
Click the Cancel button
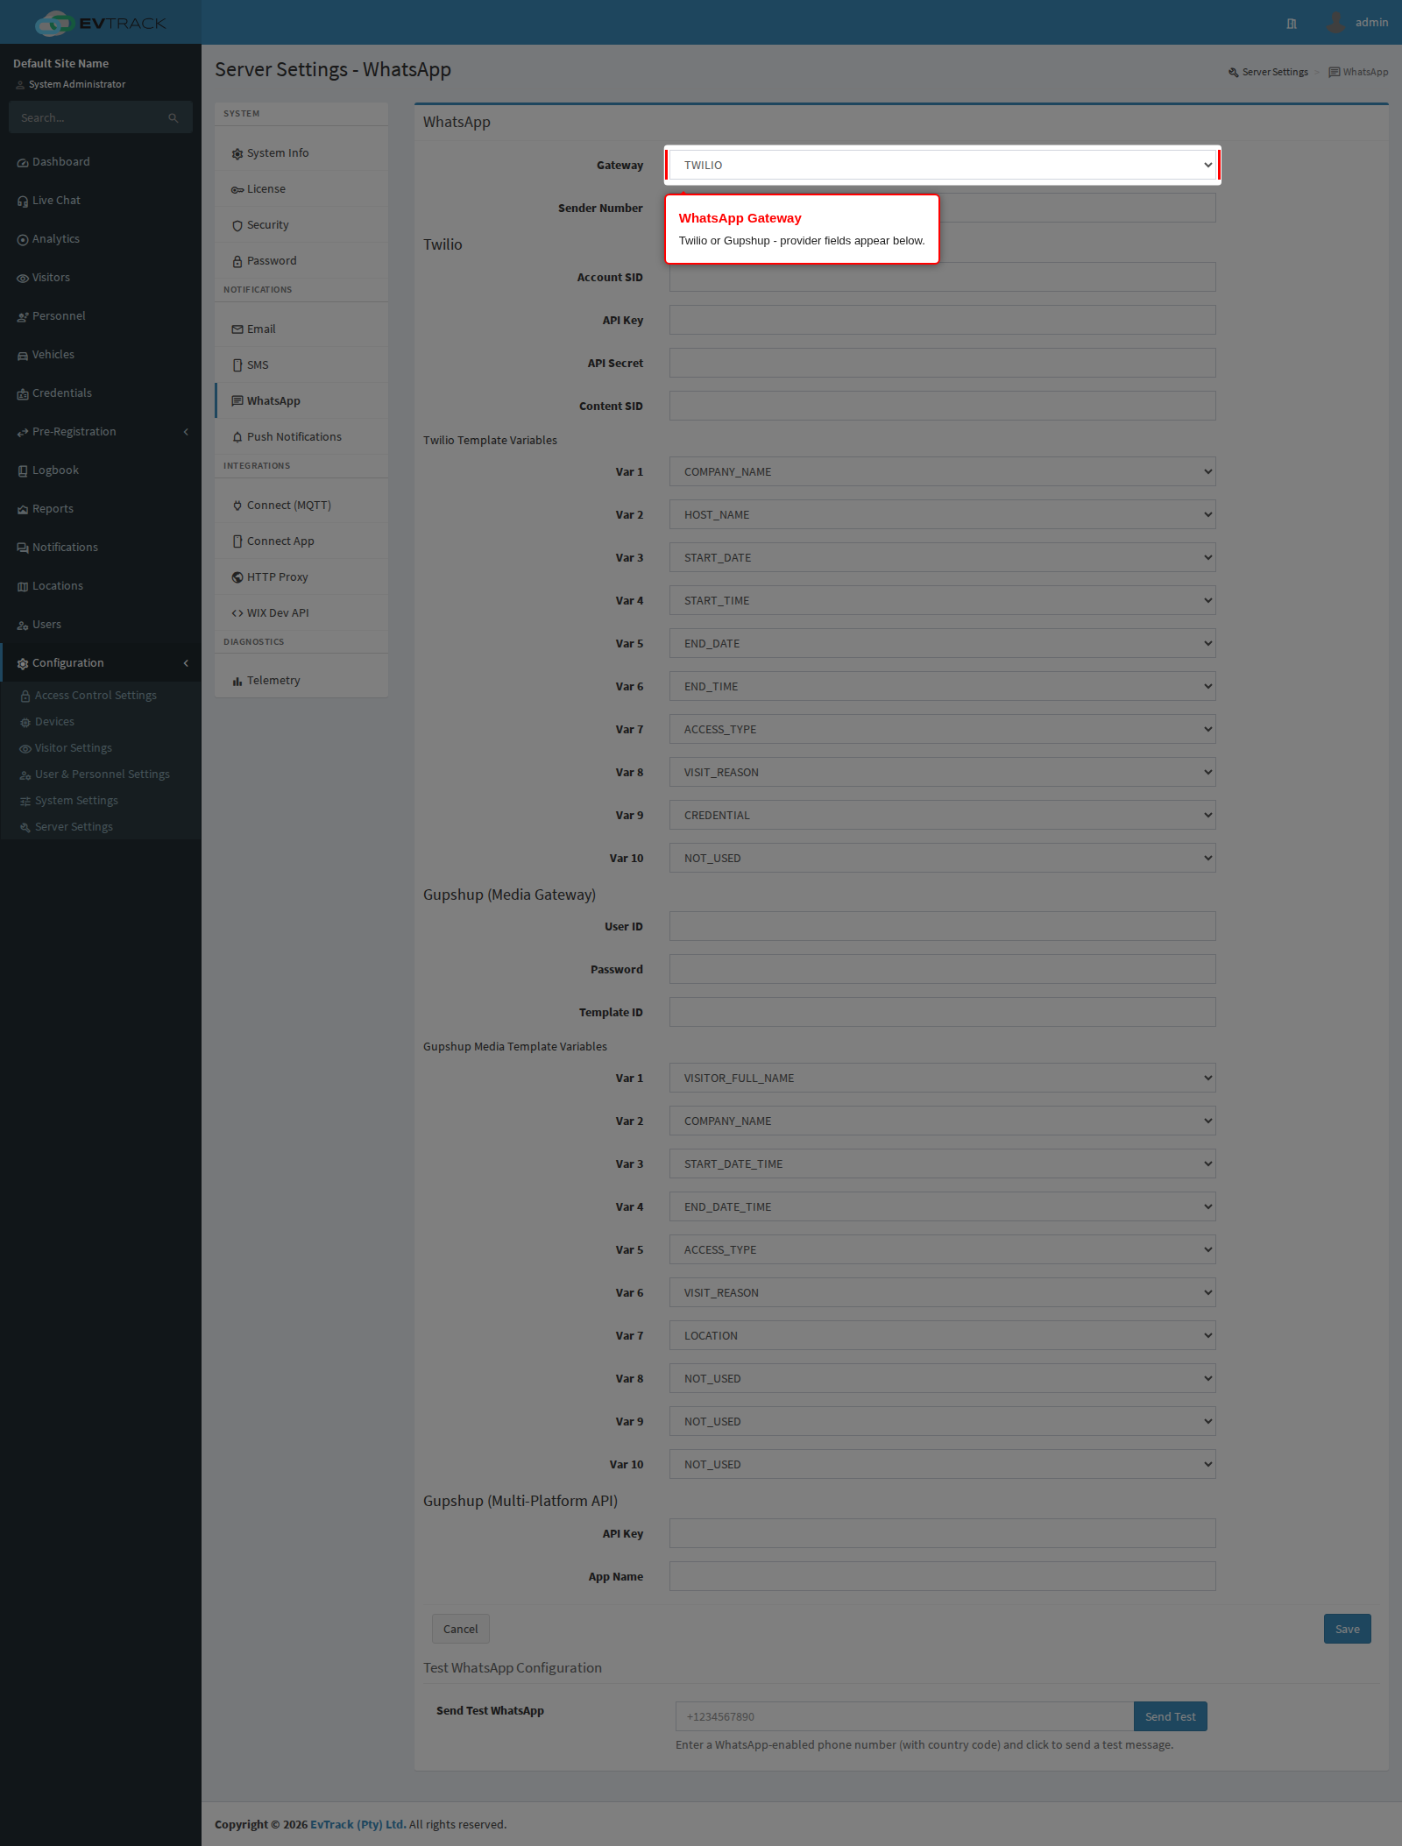click(461, 1629)
